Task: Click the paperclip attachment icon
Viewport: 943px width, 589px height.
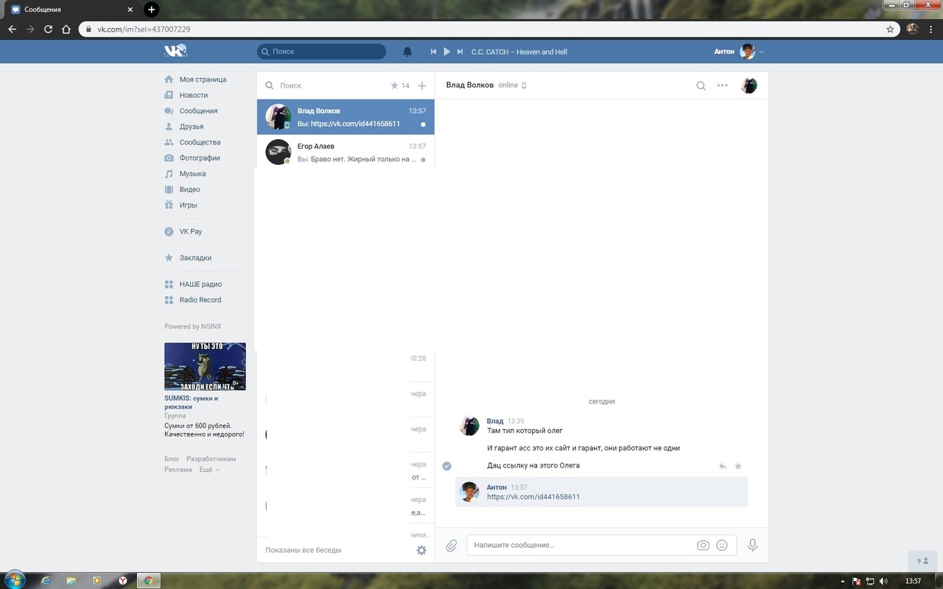Action: point(452,546)
